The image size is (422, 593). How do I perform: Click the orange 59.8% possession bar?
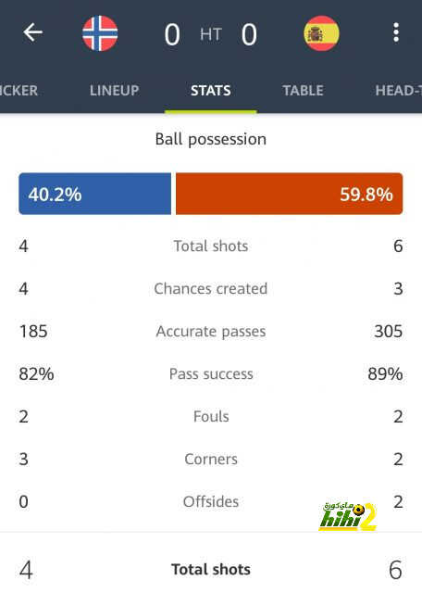[x=289, y=194]
